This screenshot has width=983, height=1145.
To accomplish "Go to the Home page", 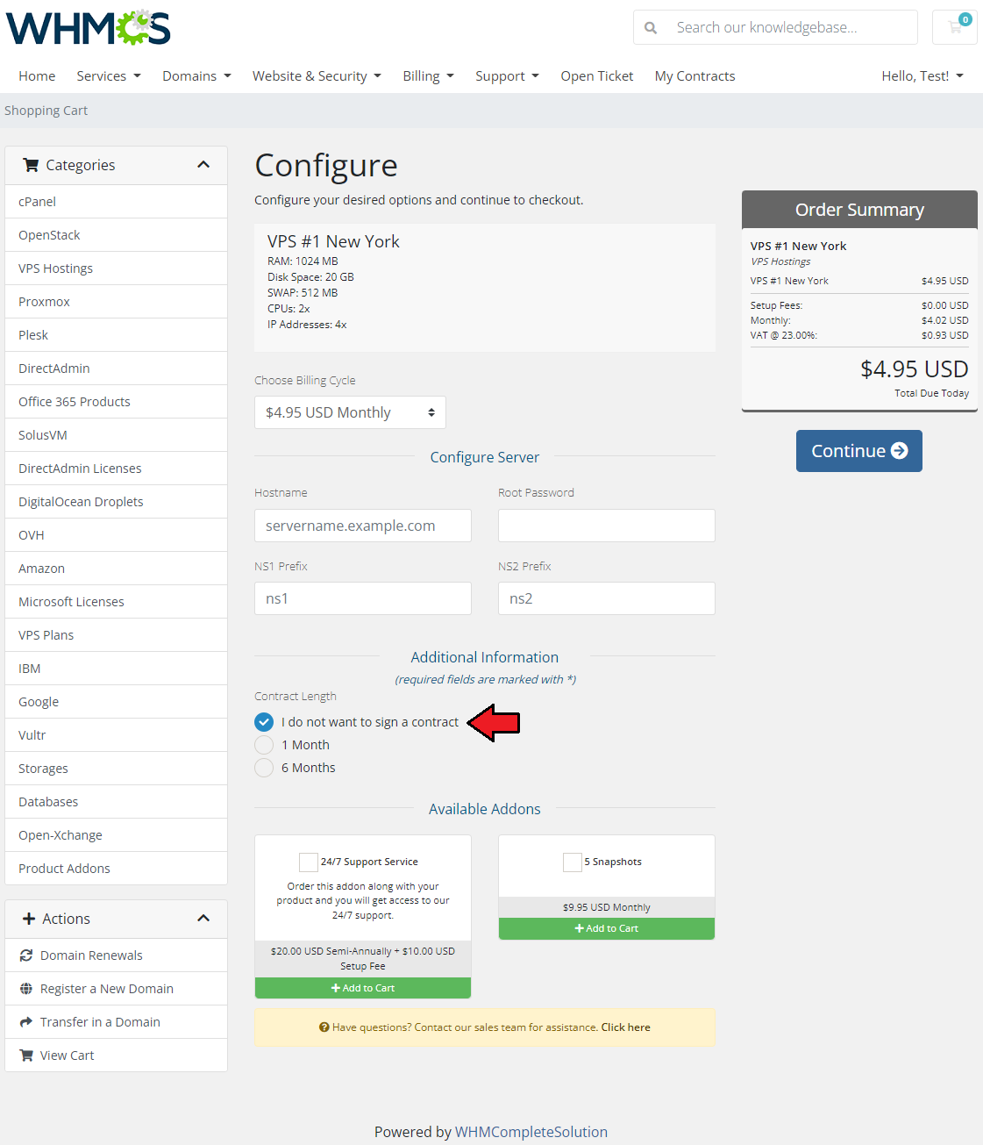I will pyautogui.click(x=37, y=76).
